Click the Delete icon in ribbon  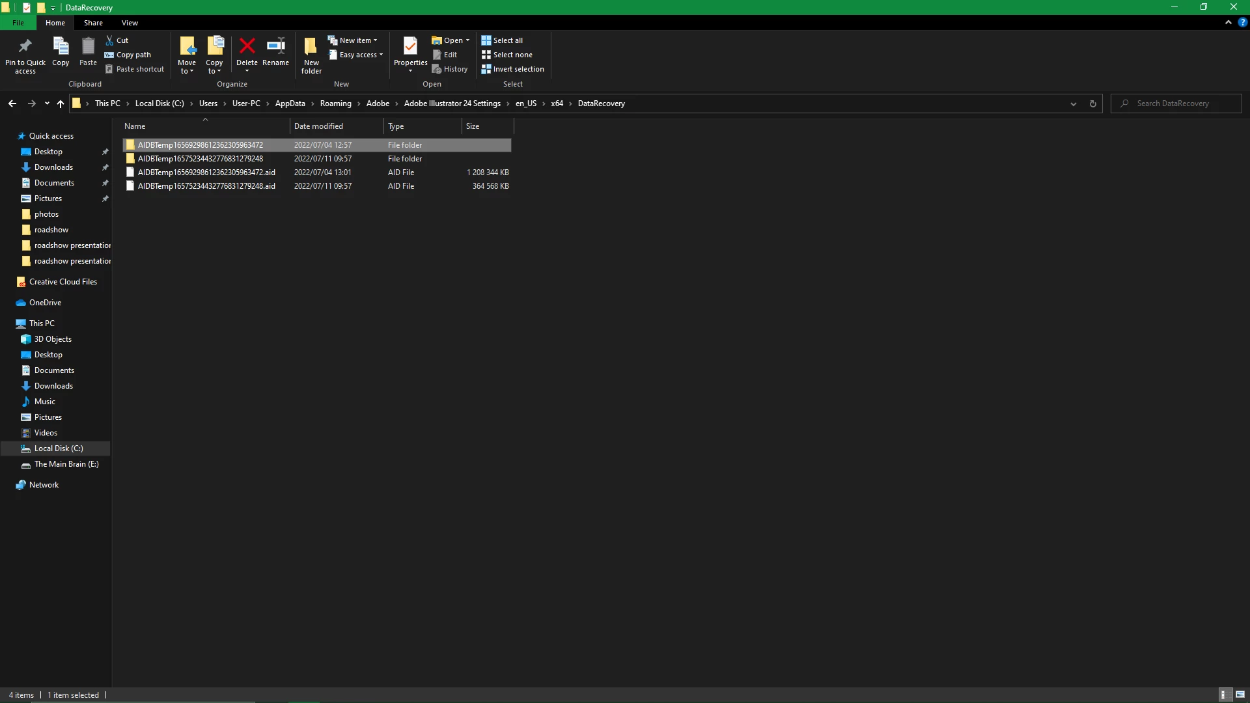point(247,46)
